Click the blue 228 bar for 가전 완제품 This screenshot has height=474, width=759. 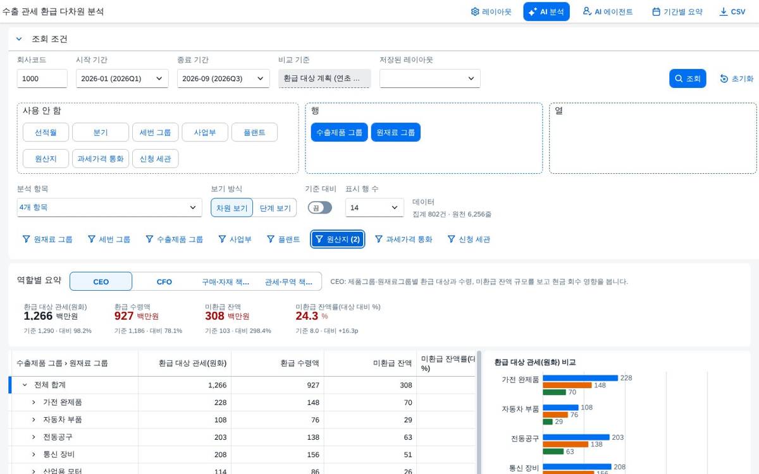pyautogui.click(x=581, y=378)
